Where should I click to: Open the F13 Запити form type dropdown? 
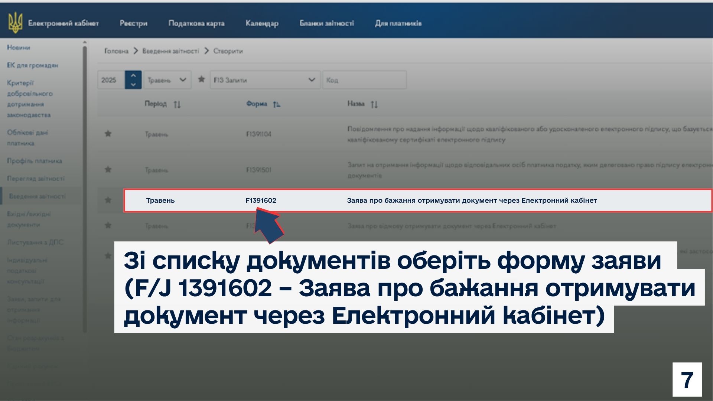click(x=265, y=80)
